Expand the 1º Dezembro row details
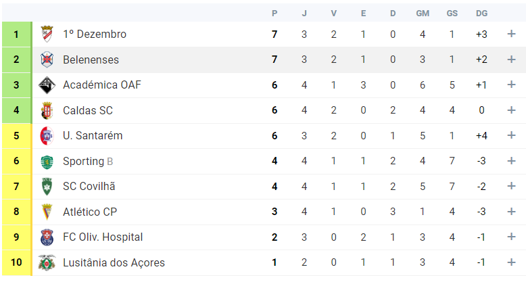526x282 pixels. pos(511,34)
